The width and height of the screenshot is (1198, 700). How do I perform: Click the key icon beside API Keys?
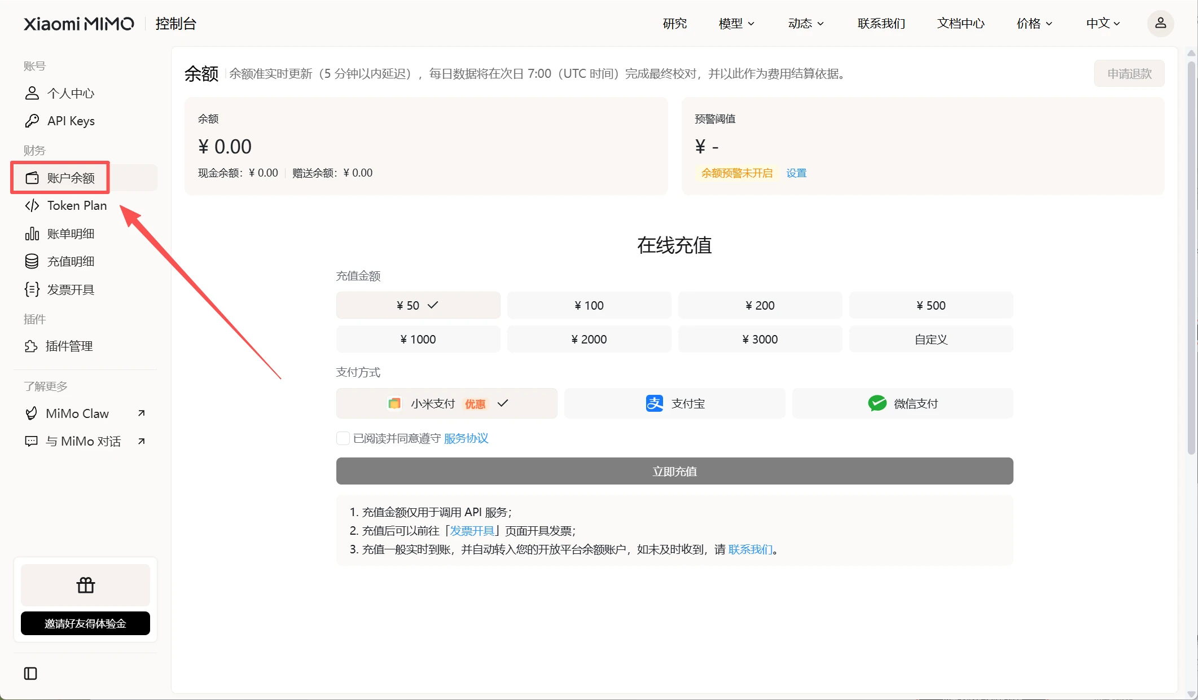click(x=32, y=121)
